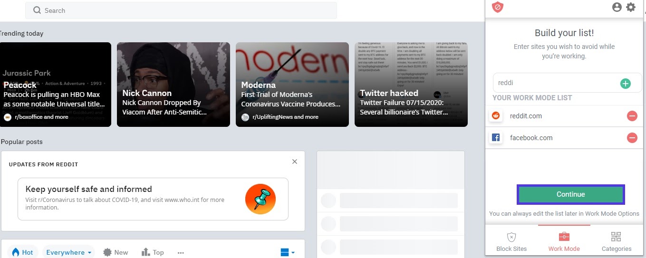The width and height of the screenshot is (646, 258).
Task: Open the Moderna trending card
Action: point(292,85)
